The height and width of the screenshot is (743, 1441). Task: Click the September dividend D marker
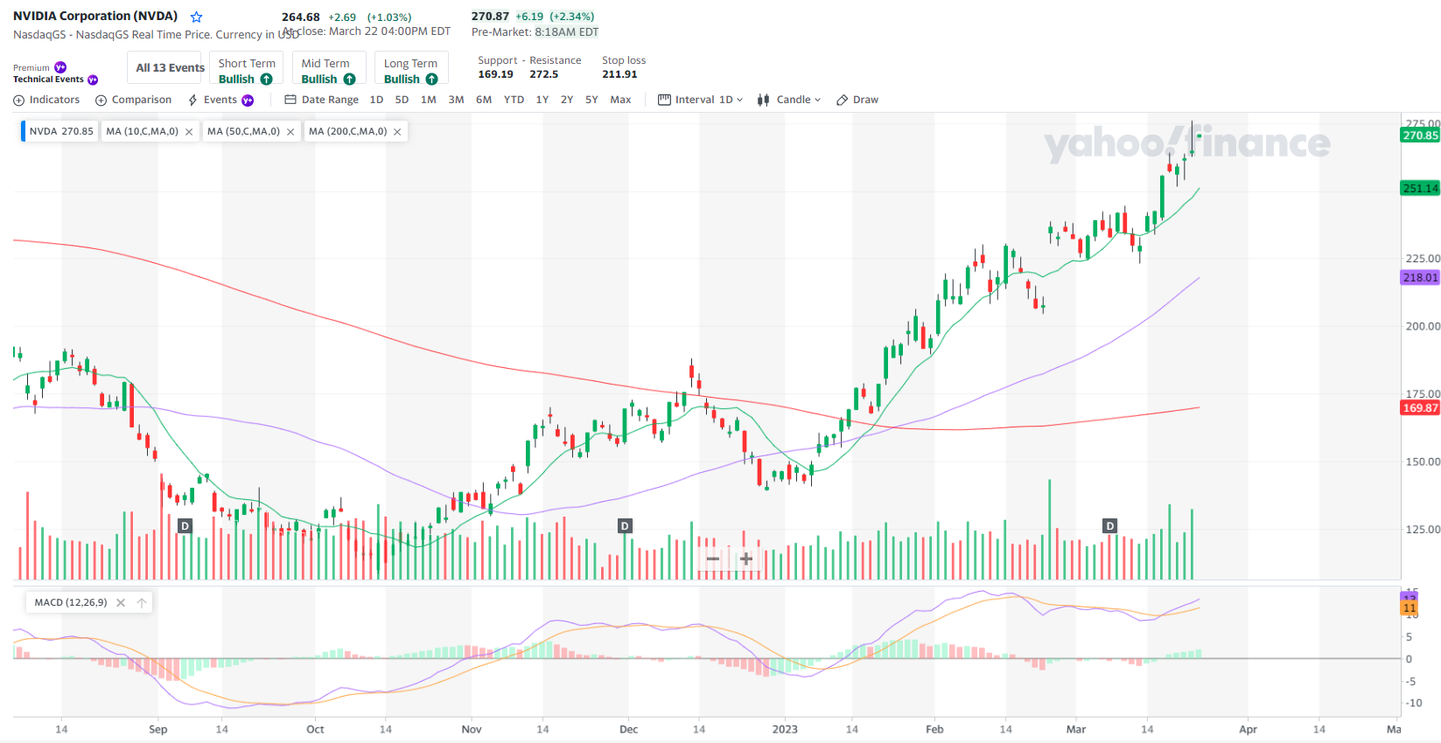185,526
